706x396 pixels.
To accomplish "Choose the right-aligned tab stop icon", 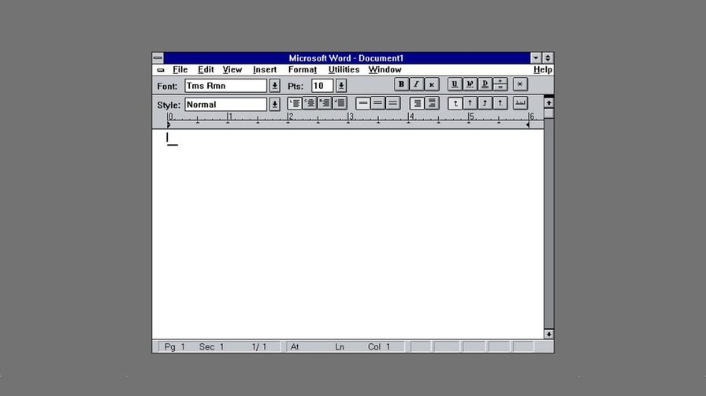I will 485,103.
